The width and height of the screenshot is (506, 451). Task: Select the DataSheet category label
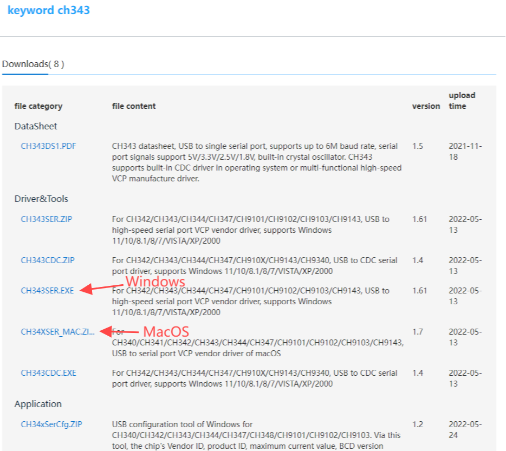[36, 126]
